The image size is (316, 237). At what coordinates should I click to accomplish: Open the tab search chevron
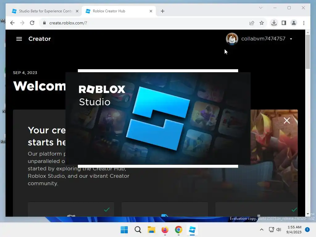(261, 8)
